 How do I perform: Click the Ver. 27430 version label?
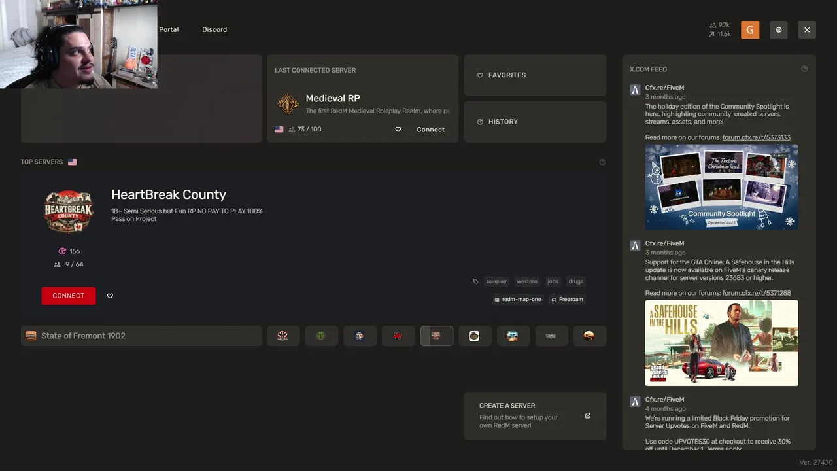tap(816, 462)
